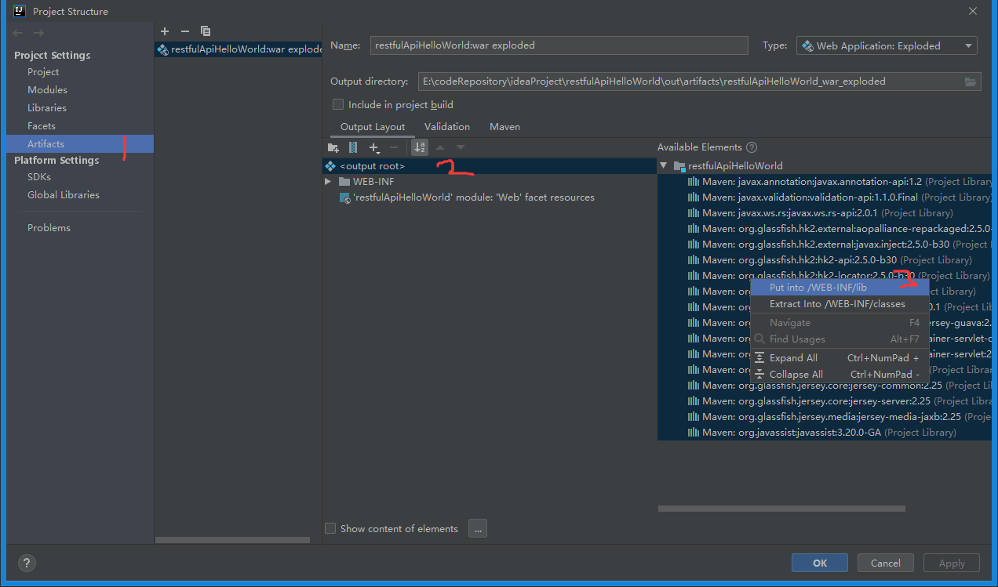Screen dimensions: 998x587
Task: Select Maven javax.validation:validation-api:1.1.0.Final row
Action: 825,197
